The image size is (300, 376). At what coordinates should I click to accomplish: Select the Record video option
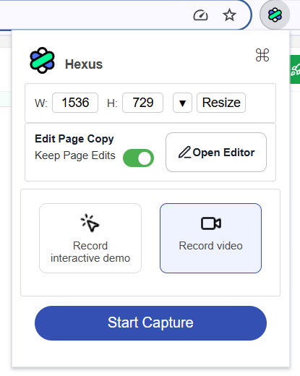pyautogui.click(x=210, y=238)
